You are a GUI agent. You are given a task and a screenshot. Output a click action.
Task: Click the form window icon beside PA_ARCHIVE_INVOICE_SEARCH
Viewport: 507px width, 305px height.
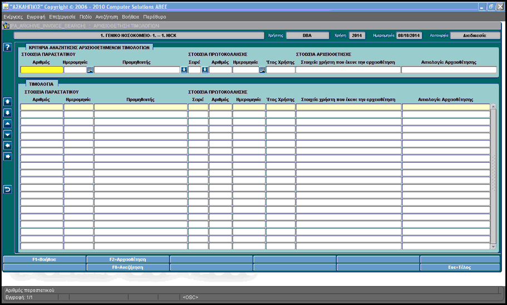6,26
